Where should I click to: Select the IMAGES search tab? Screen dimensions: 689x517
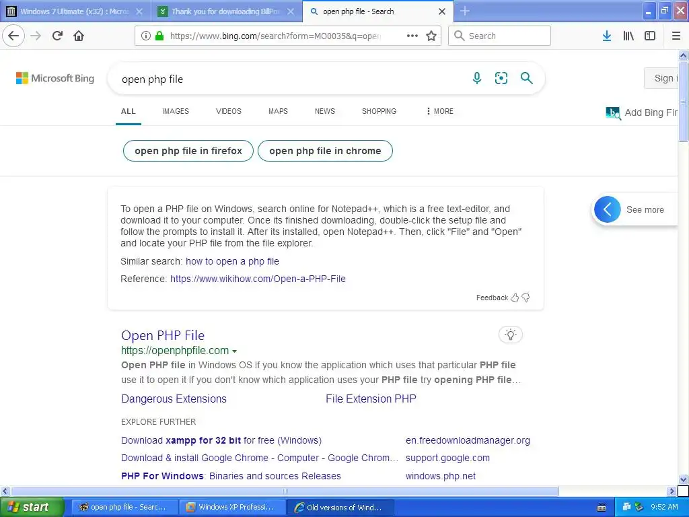pos(176,111)
